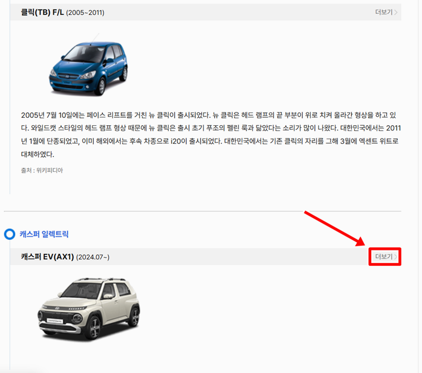Image resolution: width=422 pixels, height=373 pixels.
Task: Open 더보기 for 캐스퍼 EV(AX1)
Action: (x=386, y=257)
